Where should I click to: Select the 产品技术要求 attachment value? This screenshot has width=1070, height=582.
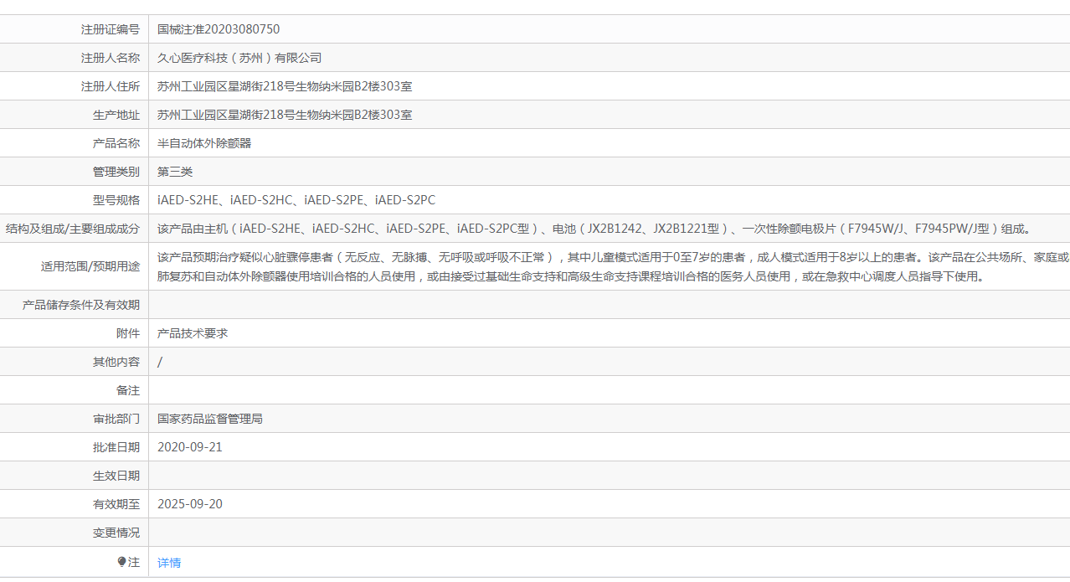point(193,333)
